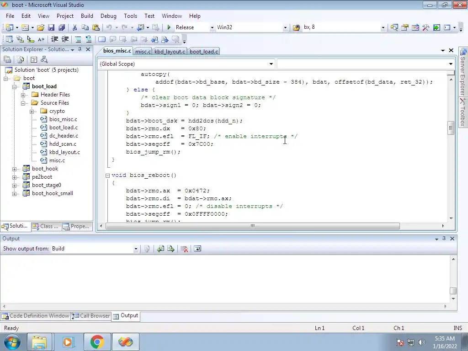Select hdd_scan.c in Solution Explorer
This screenshot has height=351, width=468.
[63, 144]
